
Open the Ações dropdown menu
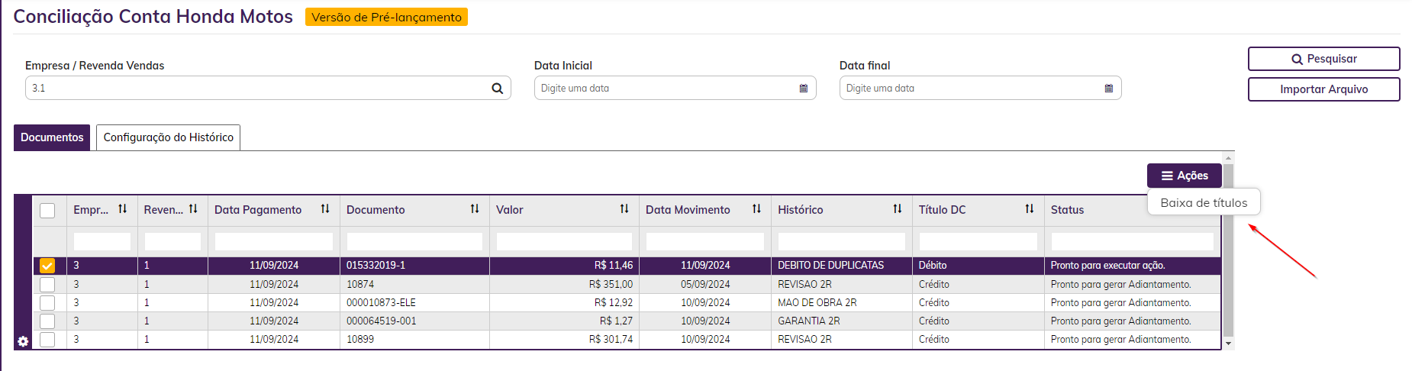(1184, 176)
